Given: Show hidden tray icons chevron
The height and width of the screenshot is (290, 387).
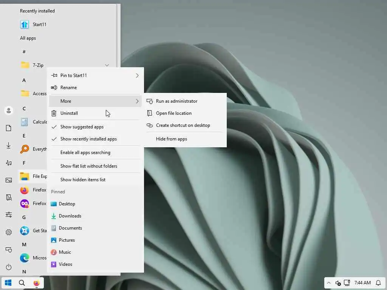Looking at the screenshot, I should coord(329,283).
